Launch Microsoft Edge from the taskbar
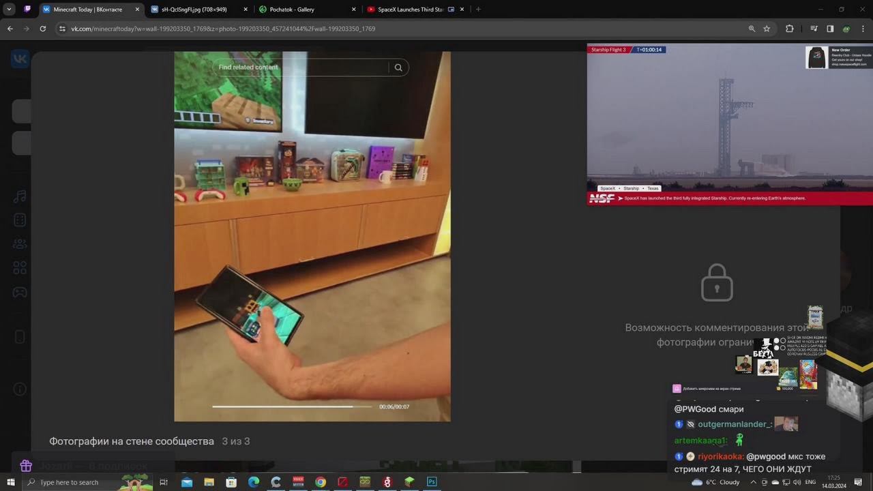This screenshot has width=873, height=491. coord(254,482)
